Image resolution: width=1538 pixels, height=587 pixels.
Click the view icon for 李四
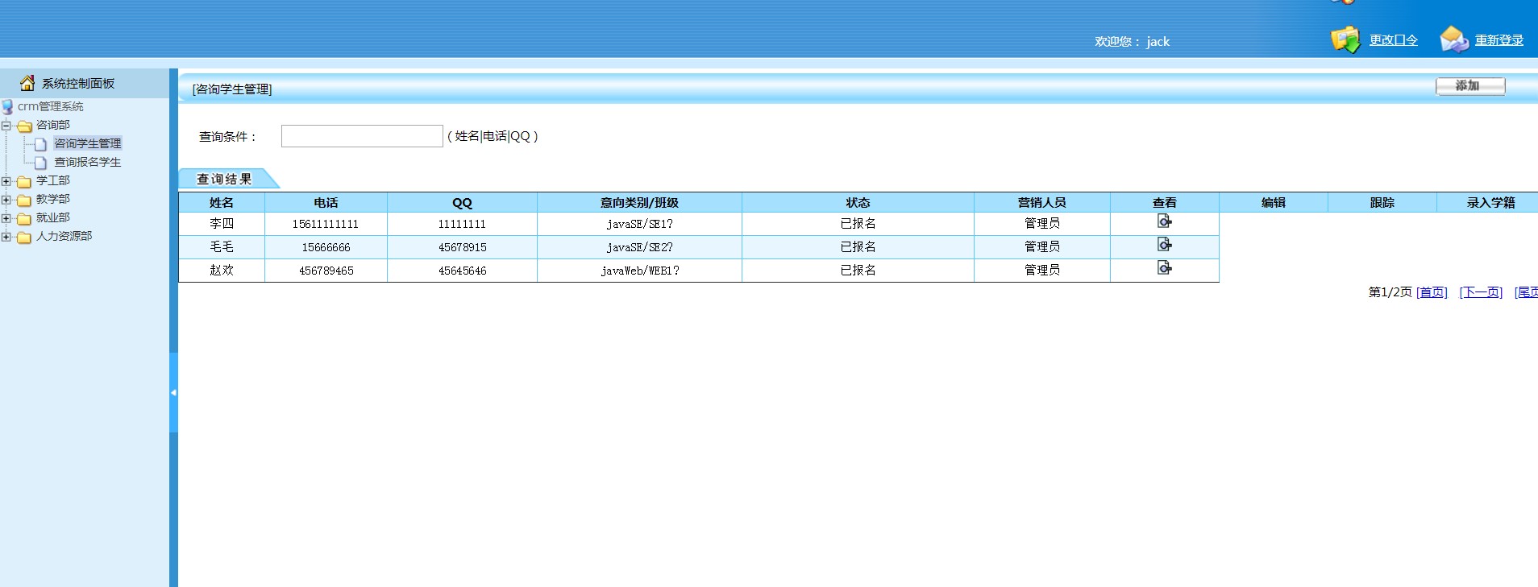(1164, 221)
